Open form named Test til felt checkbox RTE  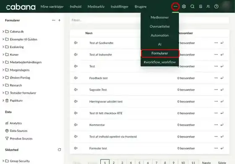(x=106, y=113)
